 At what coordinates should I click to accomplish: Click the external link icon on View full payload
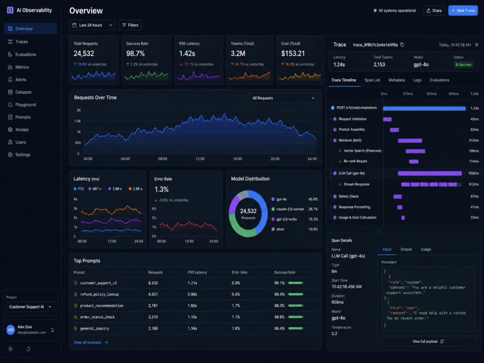pos(442,341)
